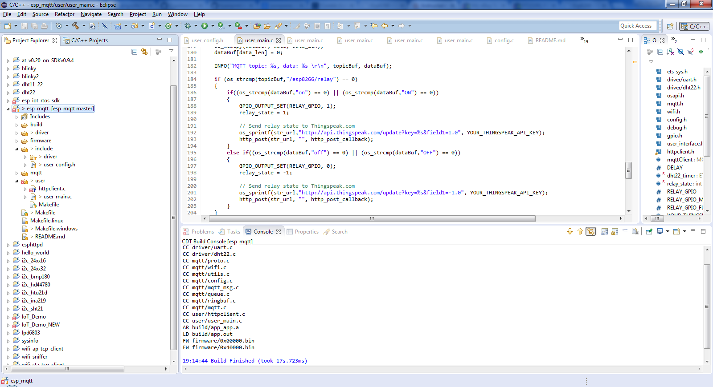Screen dimensions: 713x387
Task: Click the green Run launch icon
Action: click(205, 26)
